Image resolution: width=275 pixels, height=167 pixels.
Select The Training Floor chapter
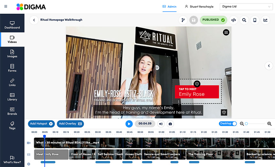215,154
